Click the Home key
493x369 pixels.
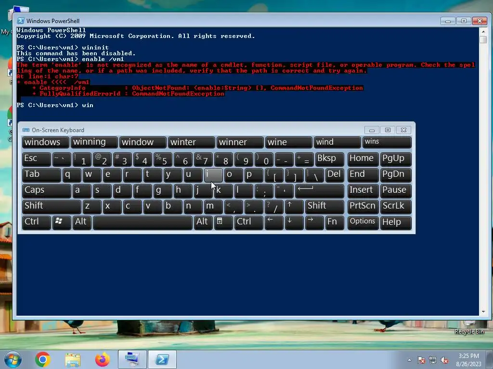[x=363, y=160]
